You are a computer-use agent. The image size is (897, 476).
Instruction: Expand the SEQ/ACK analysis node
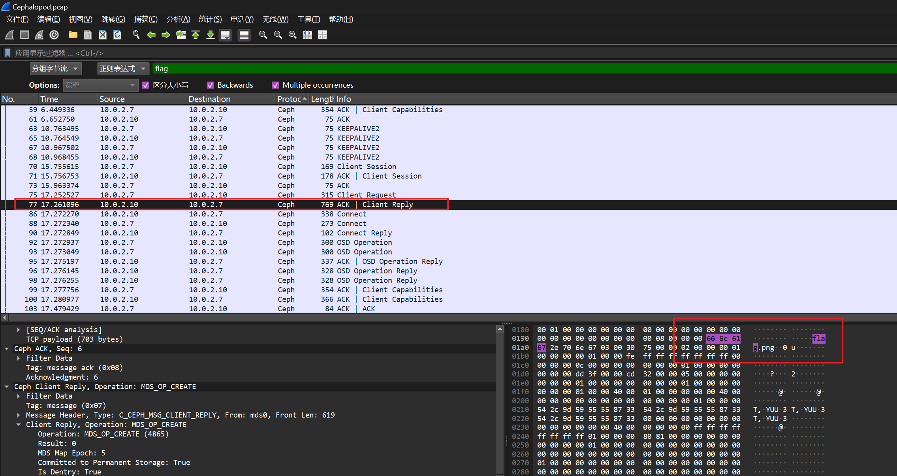19,330
